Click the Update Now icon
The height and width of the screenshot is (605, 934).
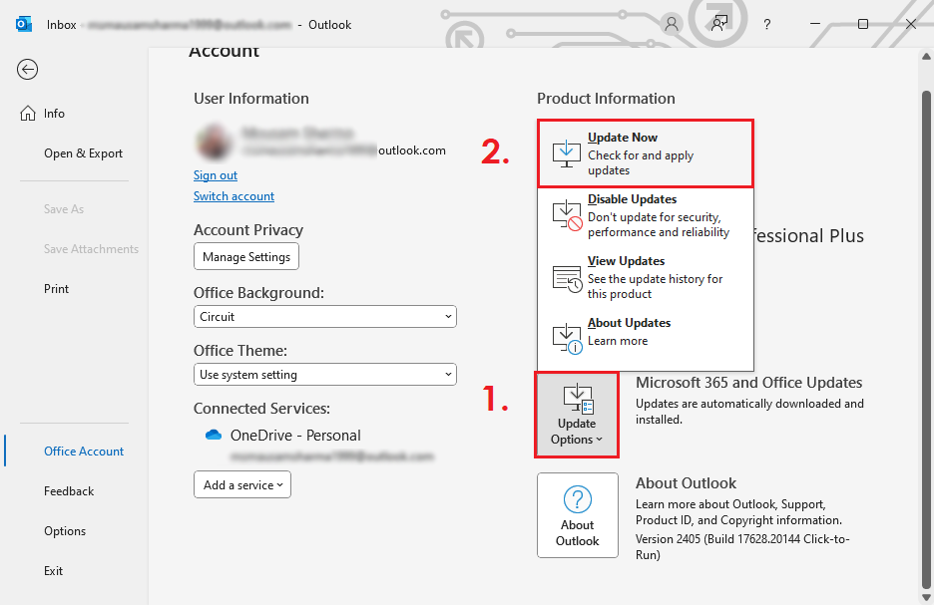click(x=567, y=151)
